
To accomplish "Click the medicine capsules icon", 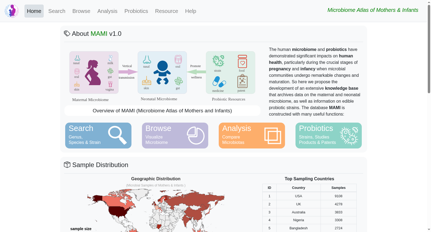I will [219, 82].
